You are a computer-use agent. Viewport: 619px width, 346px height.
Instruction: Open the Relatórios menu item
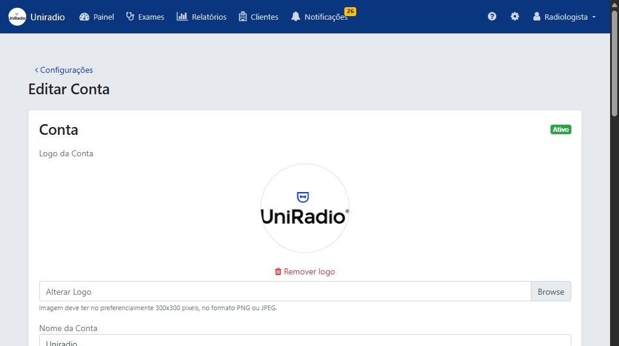click(209, 17)
